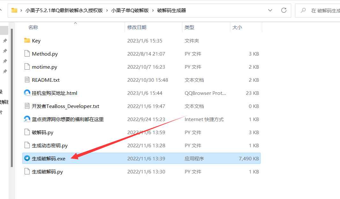Click the refresh button beside address bar
The width and height of the screenshot is (340, 199).
(284, 10)
